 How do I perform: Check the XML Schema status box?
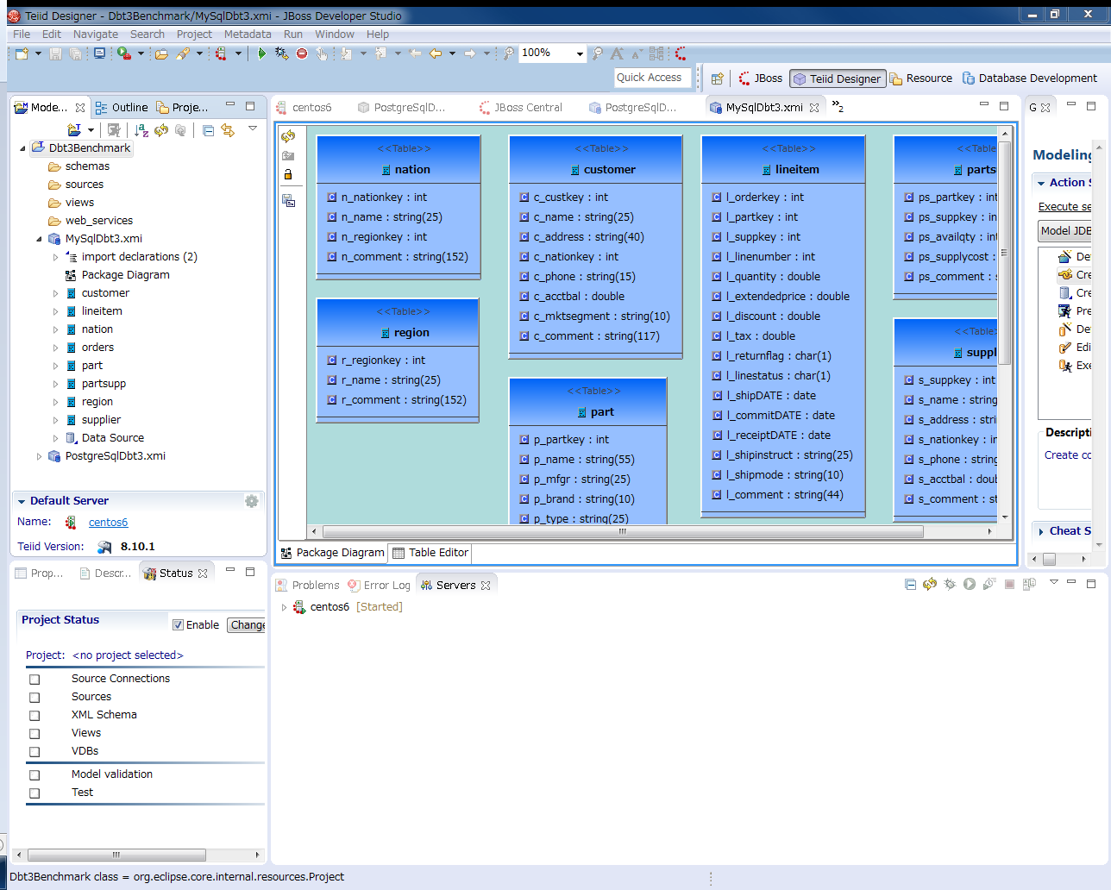point(35,716)
